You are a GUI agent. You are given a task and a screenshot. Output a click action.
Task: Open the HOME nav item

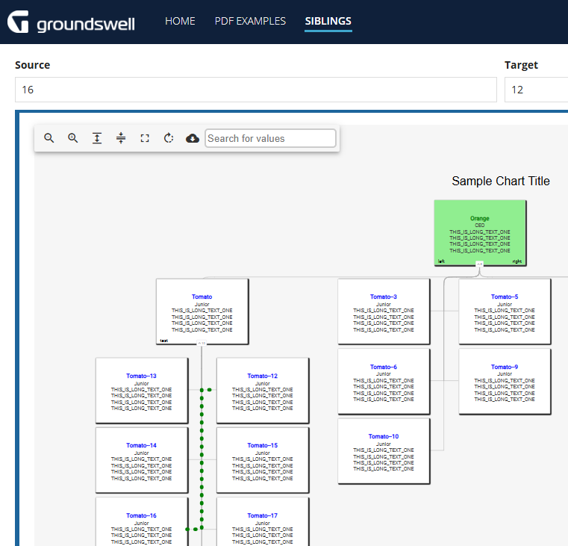point(180,21)
